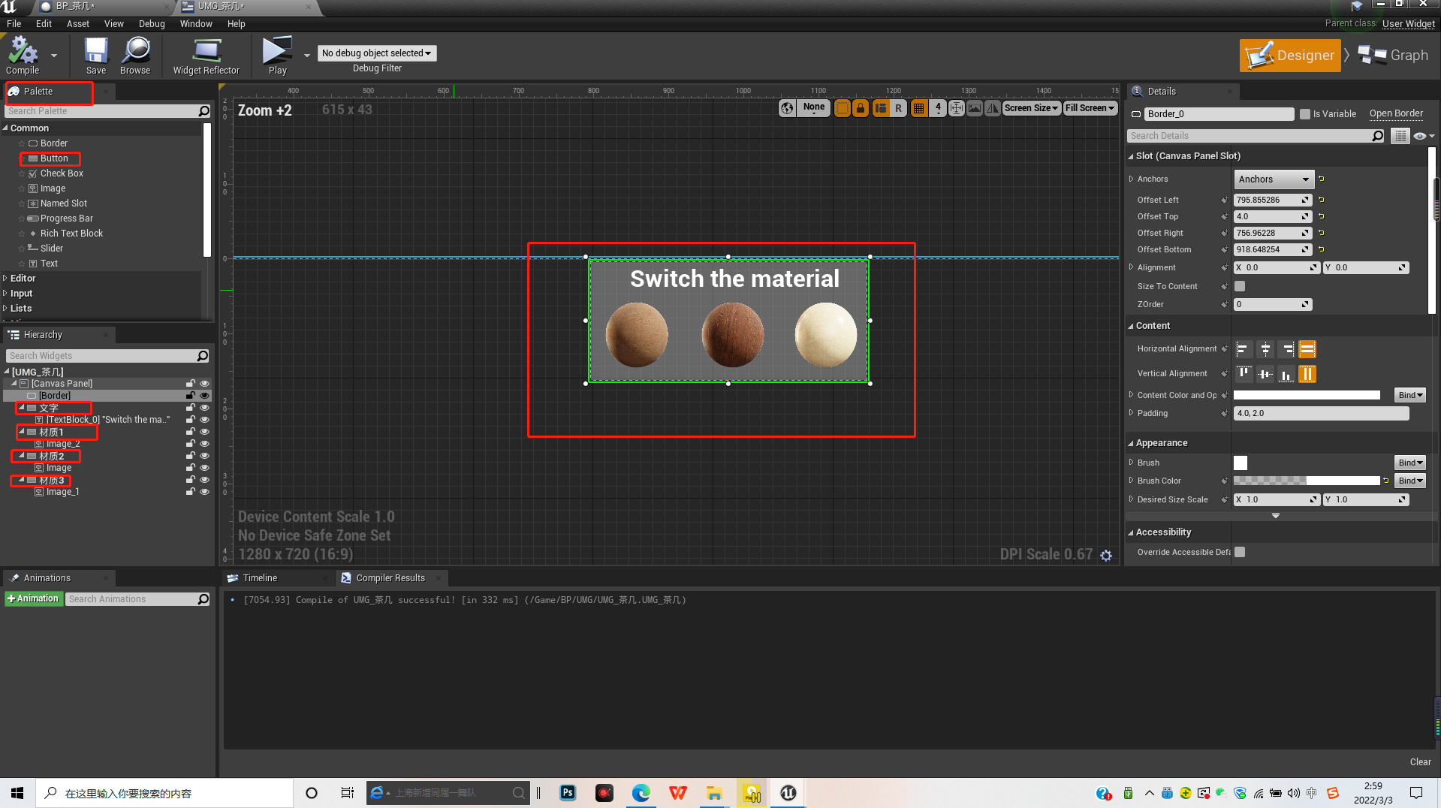Clear the compiler results log
Image resolution: width=1441 pixels, height=808 pixels.
click(1420, 762)
